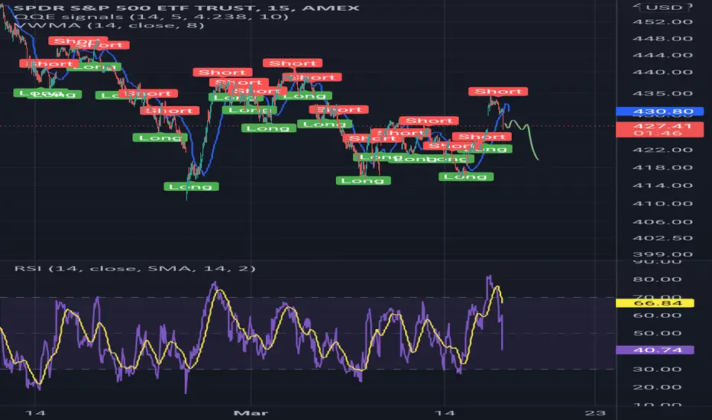Click the 422.00 price axis value
This screenshot has width=712, height=420.
click(662, 150)
